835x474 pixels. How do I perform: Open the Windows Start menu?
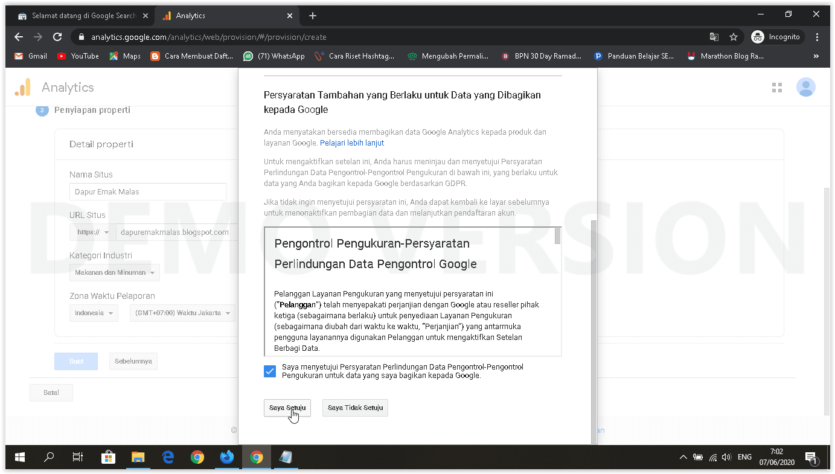pos(20,457)
